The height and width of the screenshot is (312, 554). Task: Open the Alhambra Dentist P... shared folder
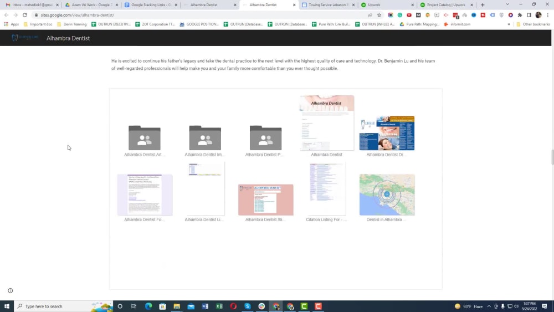click(265, 138)
